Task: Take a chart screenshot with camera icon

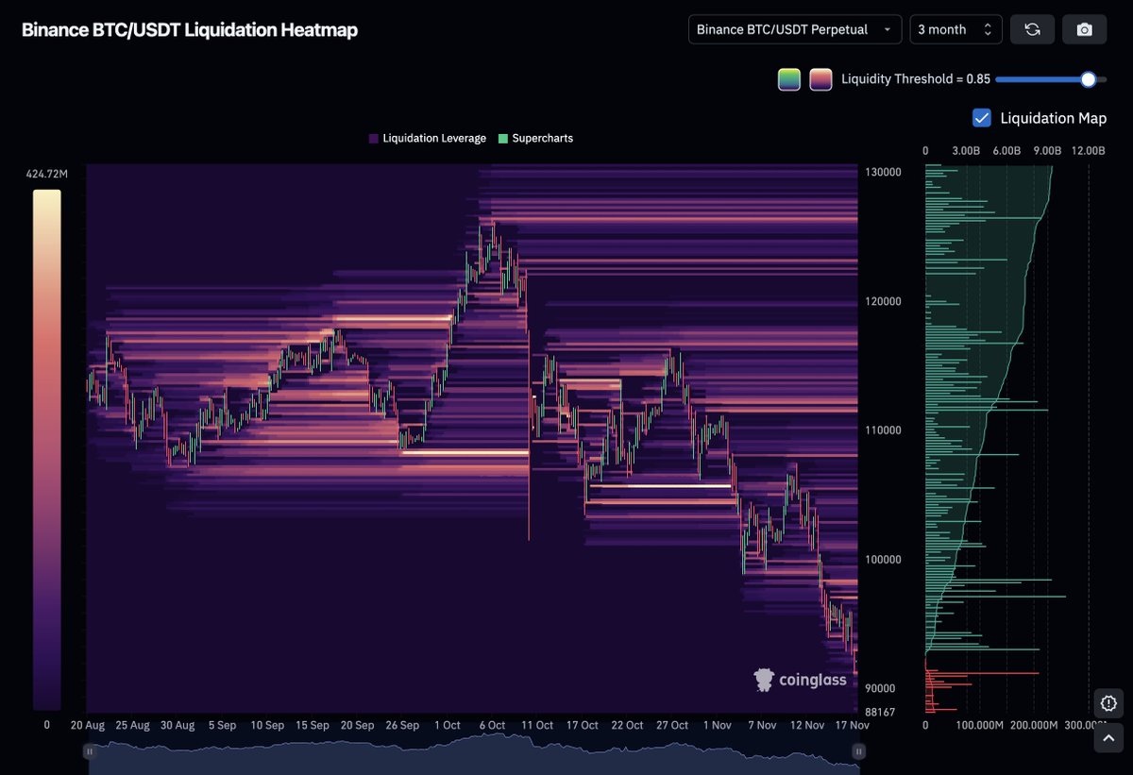Action: pyautogui.click(x=1084, y=29)
